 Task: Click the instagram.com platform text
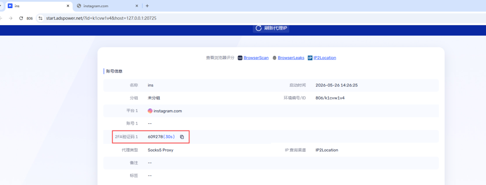pyautogui.click(x=168, y=111)
